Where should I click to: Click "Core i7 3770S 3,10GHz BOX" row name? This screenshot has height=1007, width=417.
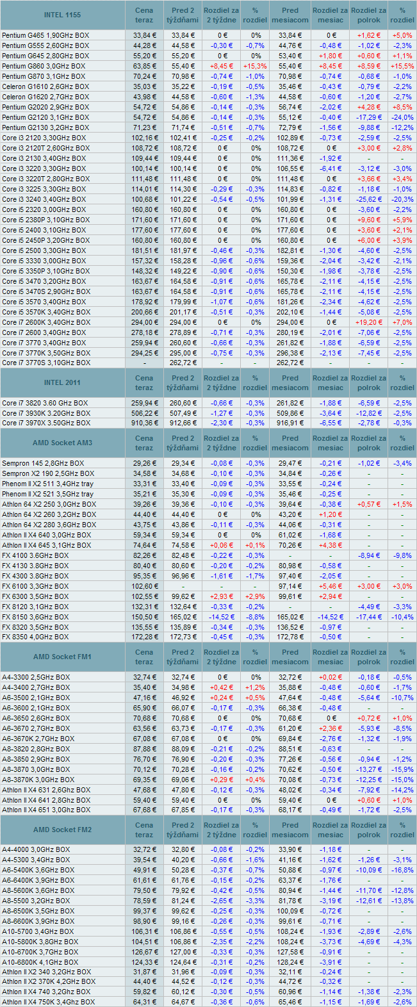(46, 363)
